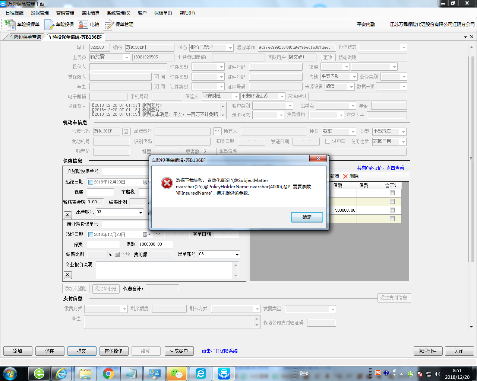Expand the 状态 dropdown showing 报价已受理
477x381 pixels.
(230, 48)
